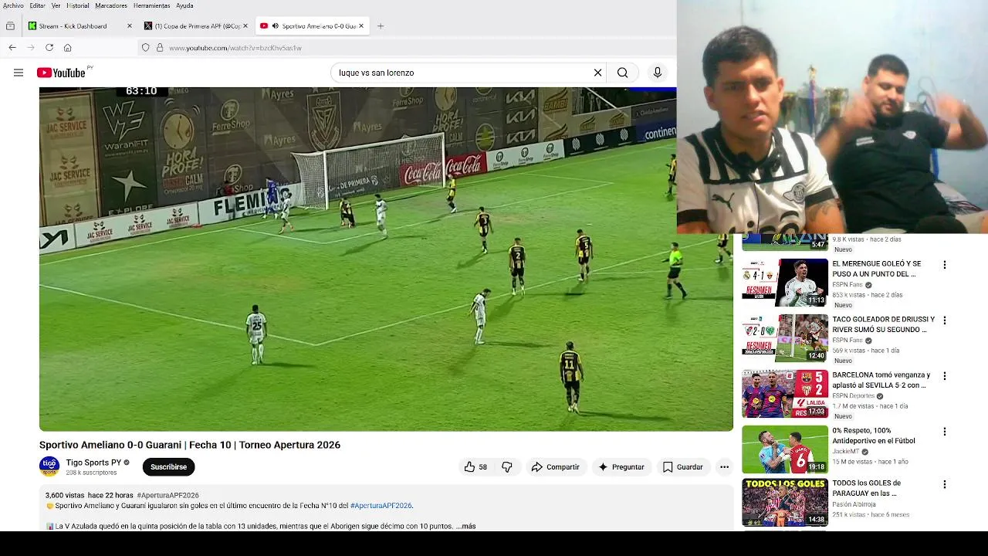Open options for 0% Respeto video
This screenshot has width=988, height=556.
point(945,432)
